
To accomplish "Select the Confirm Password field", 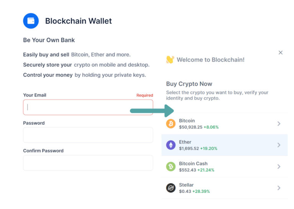I will 88,163.
